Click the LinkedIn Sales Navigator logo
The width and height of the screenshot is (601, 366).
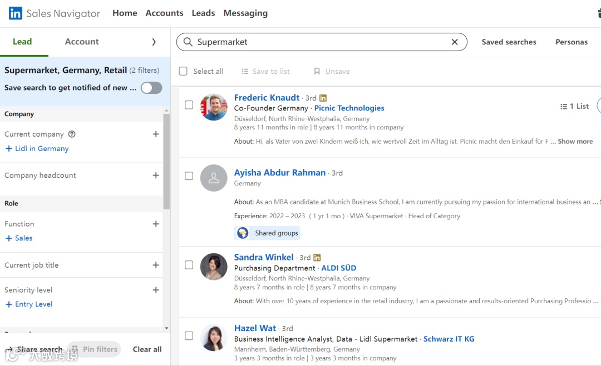pos(54,13)
